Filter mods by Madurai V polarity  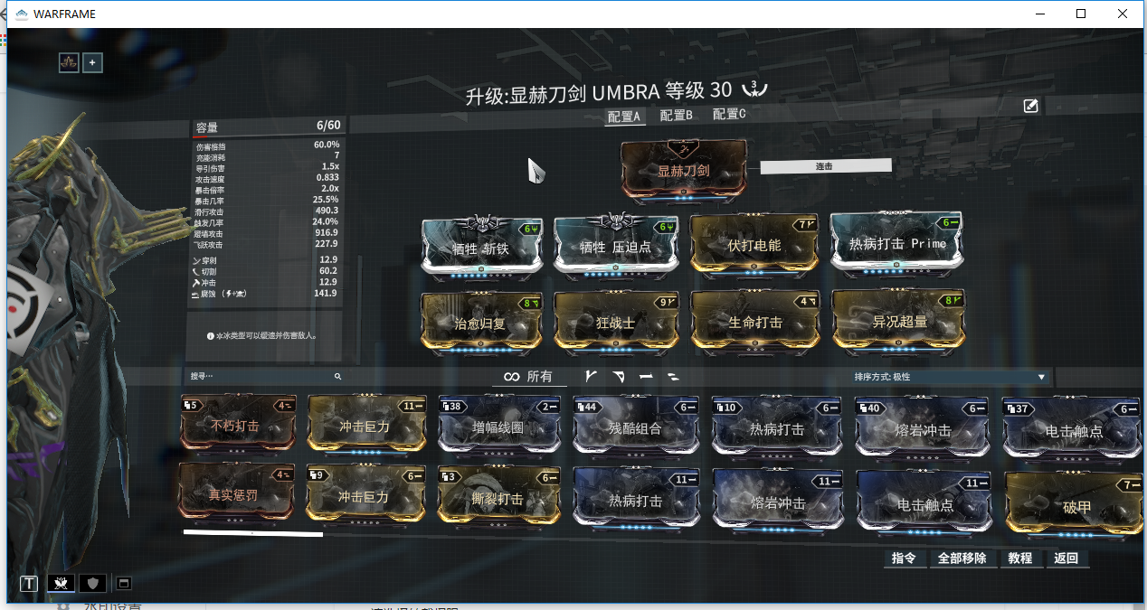coord(592,376)
